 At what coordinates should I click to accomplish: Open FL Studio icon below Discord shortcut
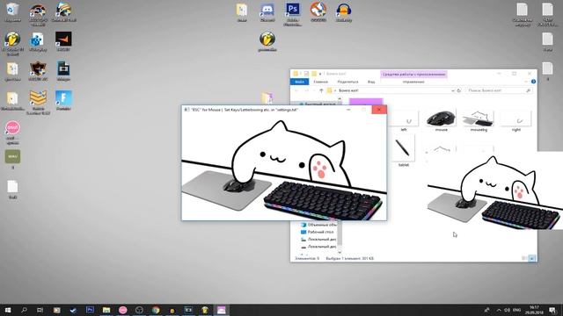[x=267, y=41]
